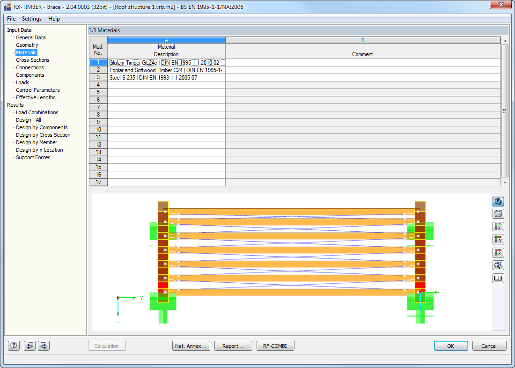Viewport: 515px width, 368px height.
Task: Open Design by x-Location results
Action: click(x=39, y=150)
